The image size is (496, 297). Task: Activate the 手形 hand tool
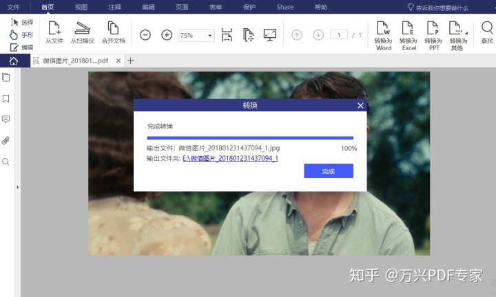point(21,34)
